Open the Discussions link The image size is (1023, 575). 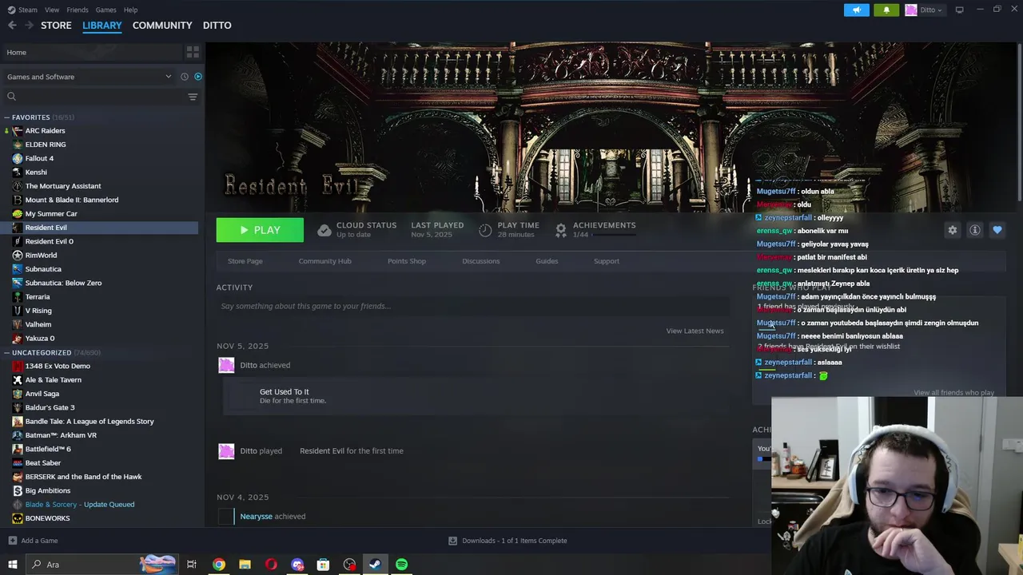(x=481, y=261)
